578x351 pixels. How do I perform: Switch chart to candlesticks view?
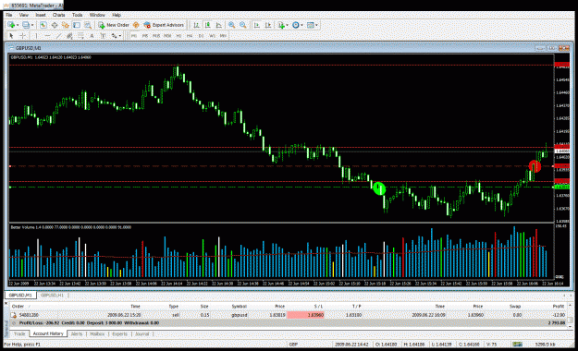tap(207, 25)
